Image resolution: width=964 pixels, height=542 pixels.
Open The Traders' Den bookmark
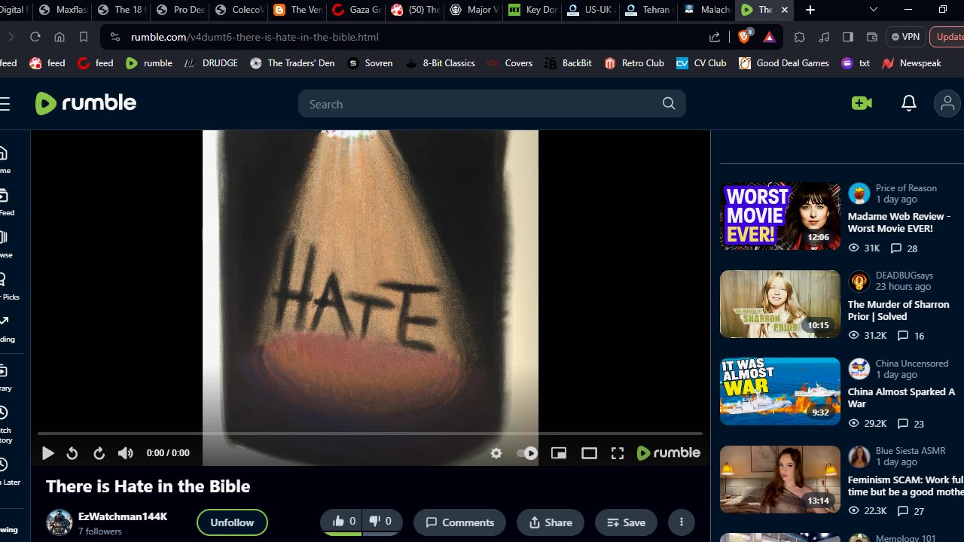292,63
